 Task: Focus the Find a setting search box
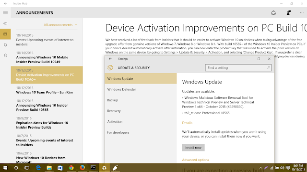point(238,68)
